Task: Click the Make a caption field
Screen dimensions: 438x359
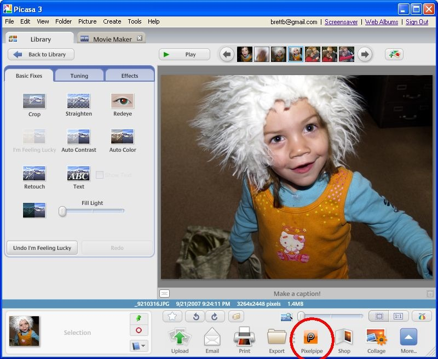Action: click(x=297, y=294)
